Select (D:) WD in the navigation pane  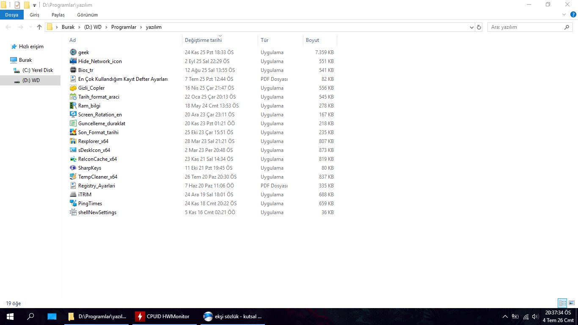pos(31,80)
